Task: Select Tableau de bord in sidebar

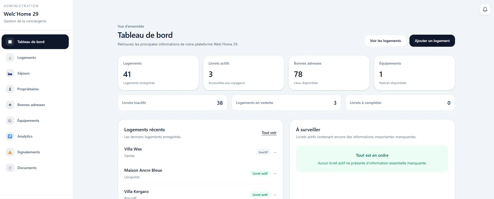Action: tap(35, 42)
